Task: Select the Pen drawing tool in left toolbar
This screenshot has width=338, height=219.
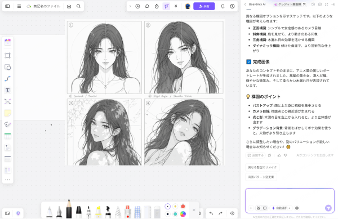Action: point(7,124)
